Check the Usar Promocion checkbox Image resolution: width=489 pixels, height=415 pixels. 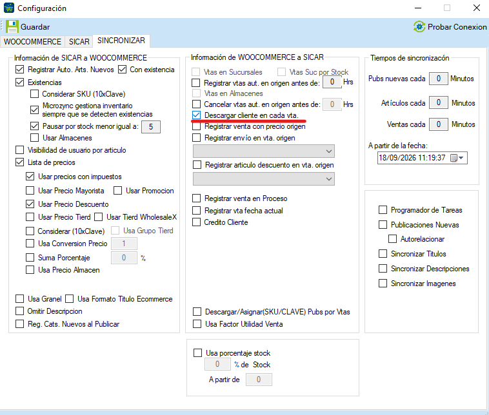pos(117,191)
